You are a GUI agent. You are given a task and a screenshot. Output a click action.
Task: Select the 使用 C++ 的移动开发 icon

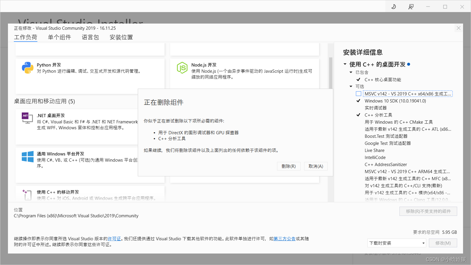[27, 194]
